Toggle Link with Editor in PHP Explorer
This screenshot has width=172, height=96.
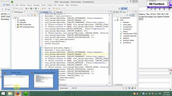[x=35, y=15]
